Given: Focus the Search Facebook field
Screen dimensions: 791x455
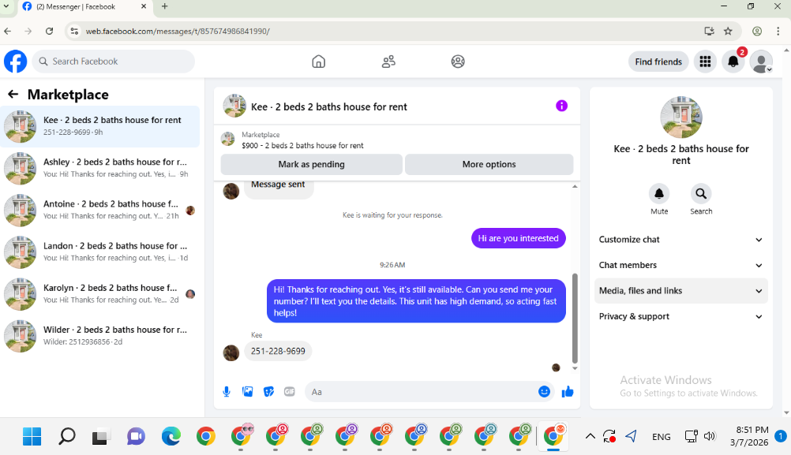Looking at the screenshot, I should [x=114, y=62].
